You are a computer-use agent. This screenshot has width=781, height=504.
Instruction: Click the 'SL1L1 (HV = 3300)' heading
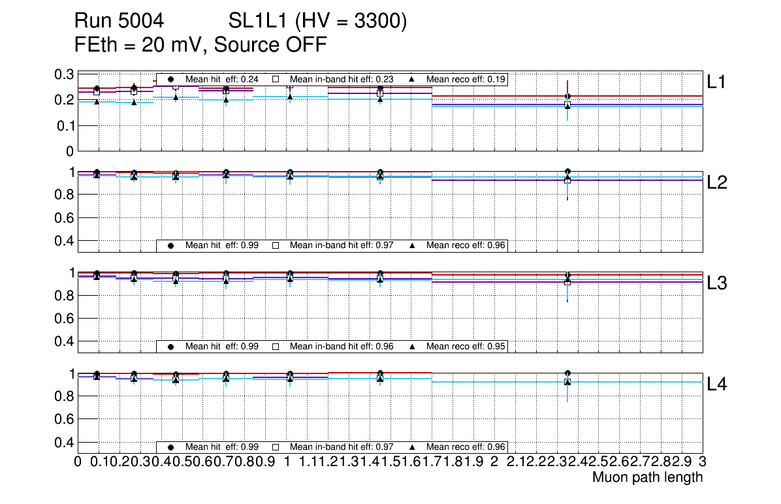317,22
